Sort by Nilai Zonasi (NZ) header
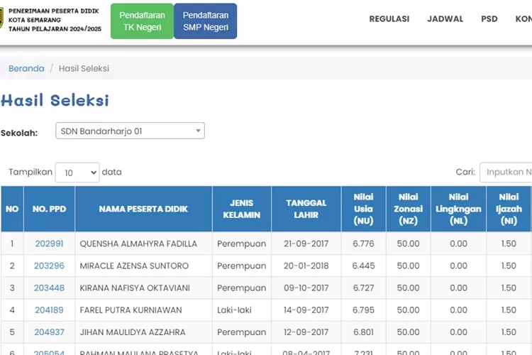Image resolution: width=532 pixels, height=355 pixels. (x=408, y=209)
